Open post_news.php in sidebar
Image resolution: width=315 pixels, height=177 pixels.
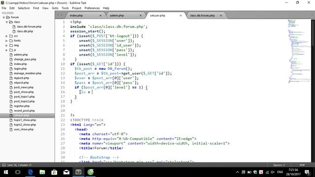24,88
